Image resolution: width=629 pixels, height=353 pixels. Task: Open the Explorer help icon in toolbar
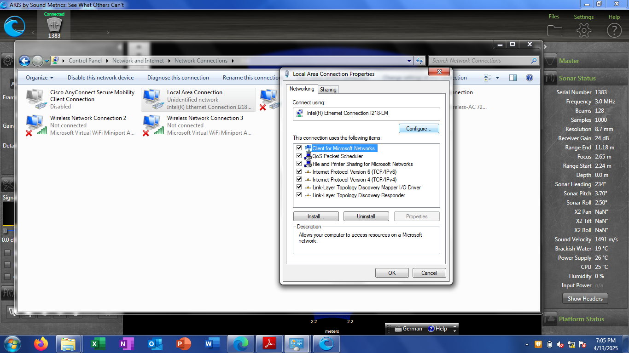point(529,78)
